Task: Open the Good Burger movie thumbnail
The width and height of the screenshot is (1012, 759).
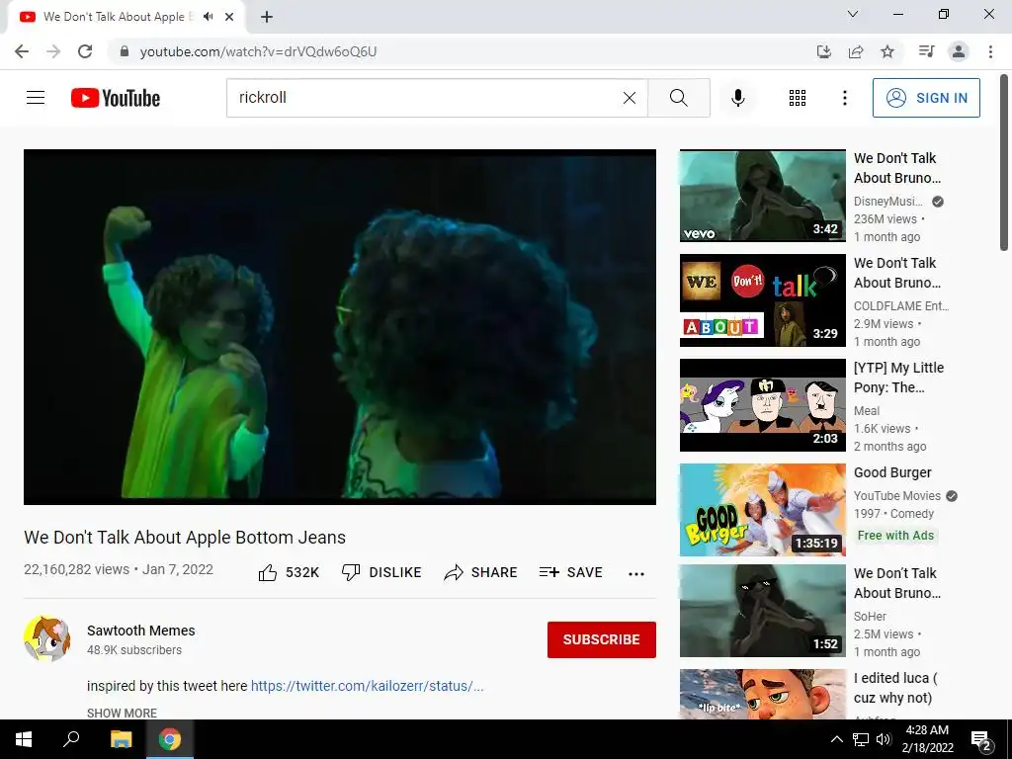Action: tap(762, 509)
